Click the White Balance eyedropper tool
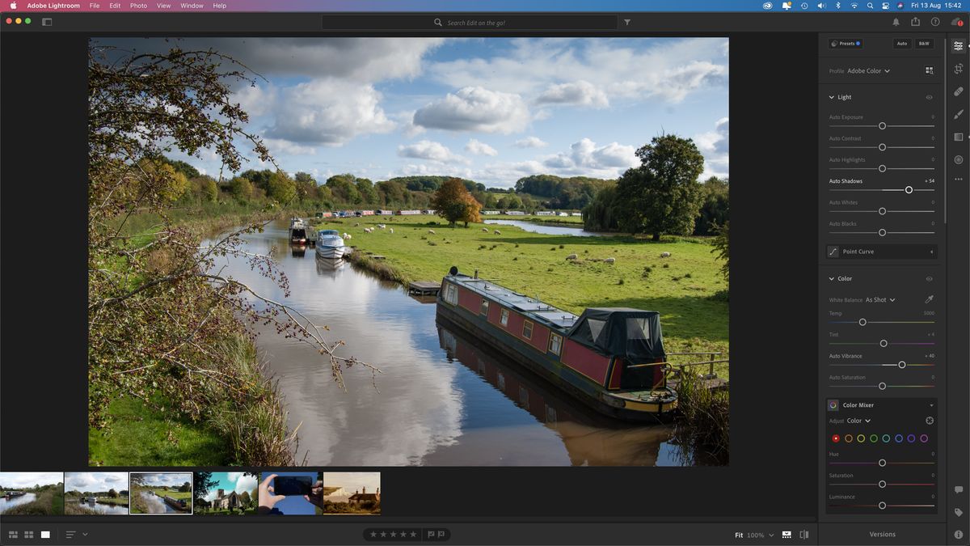 pyautogui.click(x=930, y=298)
